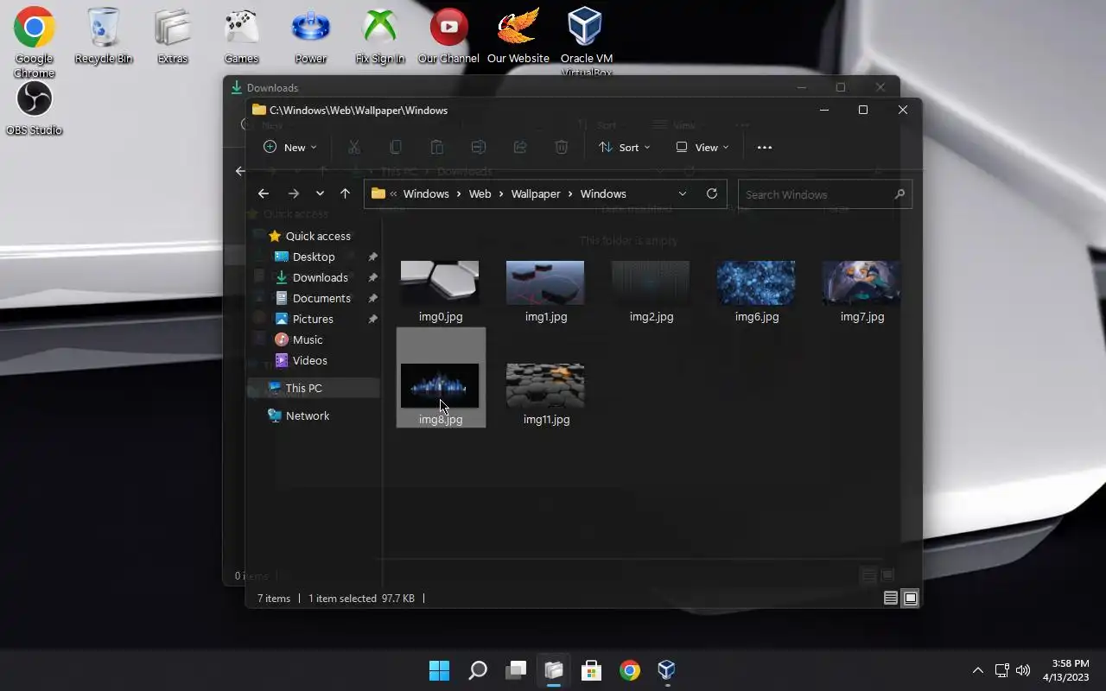Select img0.jpg thumbnail
This screenshot has width=1106, height=691.
pyautogui.click(x=440, y=282)
